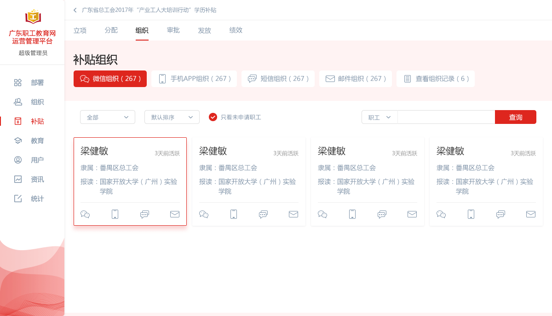
Task: Click the email icon in the first employee card
Action: tap(175, 214)
